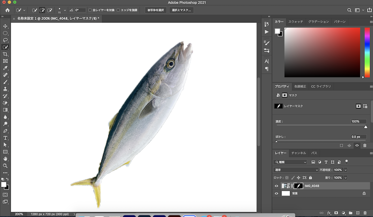Viewport: 373px width, 217px height.
Task: Select the Eraser tool
Action: pyautogui.click(x=5, y=103)
